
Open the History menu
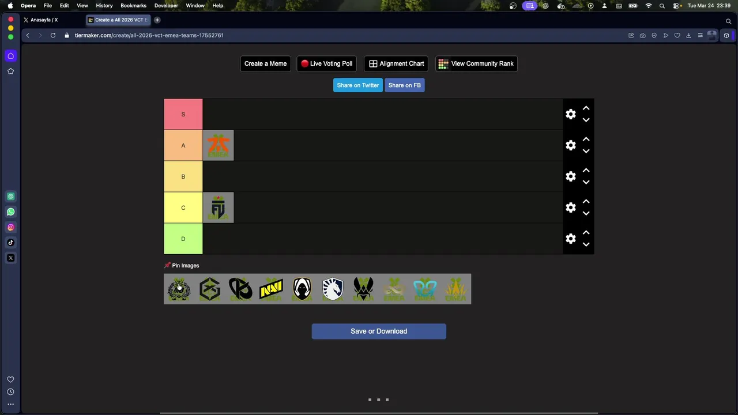point(104,5)
